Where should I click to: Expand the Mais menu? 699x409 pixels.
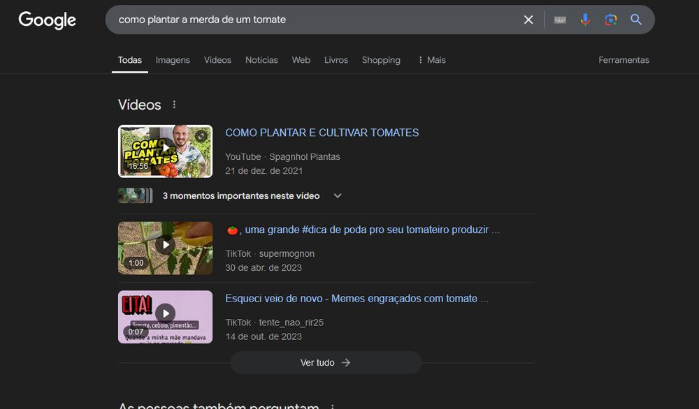[432, 60]
